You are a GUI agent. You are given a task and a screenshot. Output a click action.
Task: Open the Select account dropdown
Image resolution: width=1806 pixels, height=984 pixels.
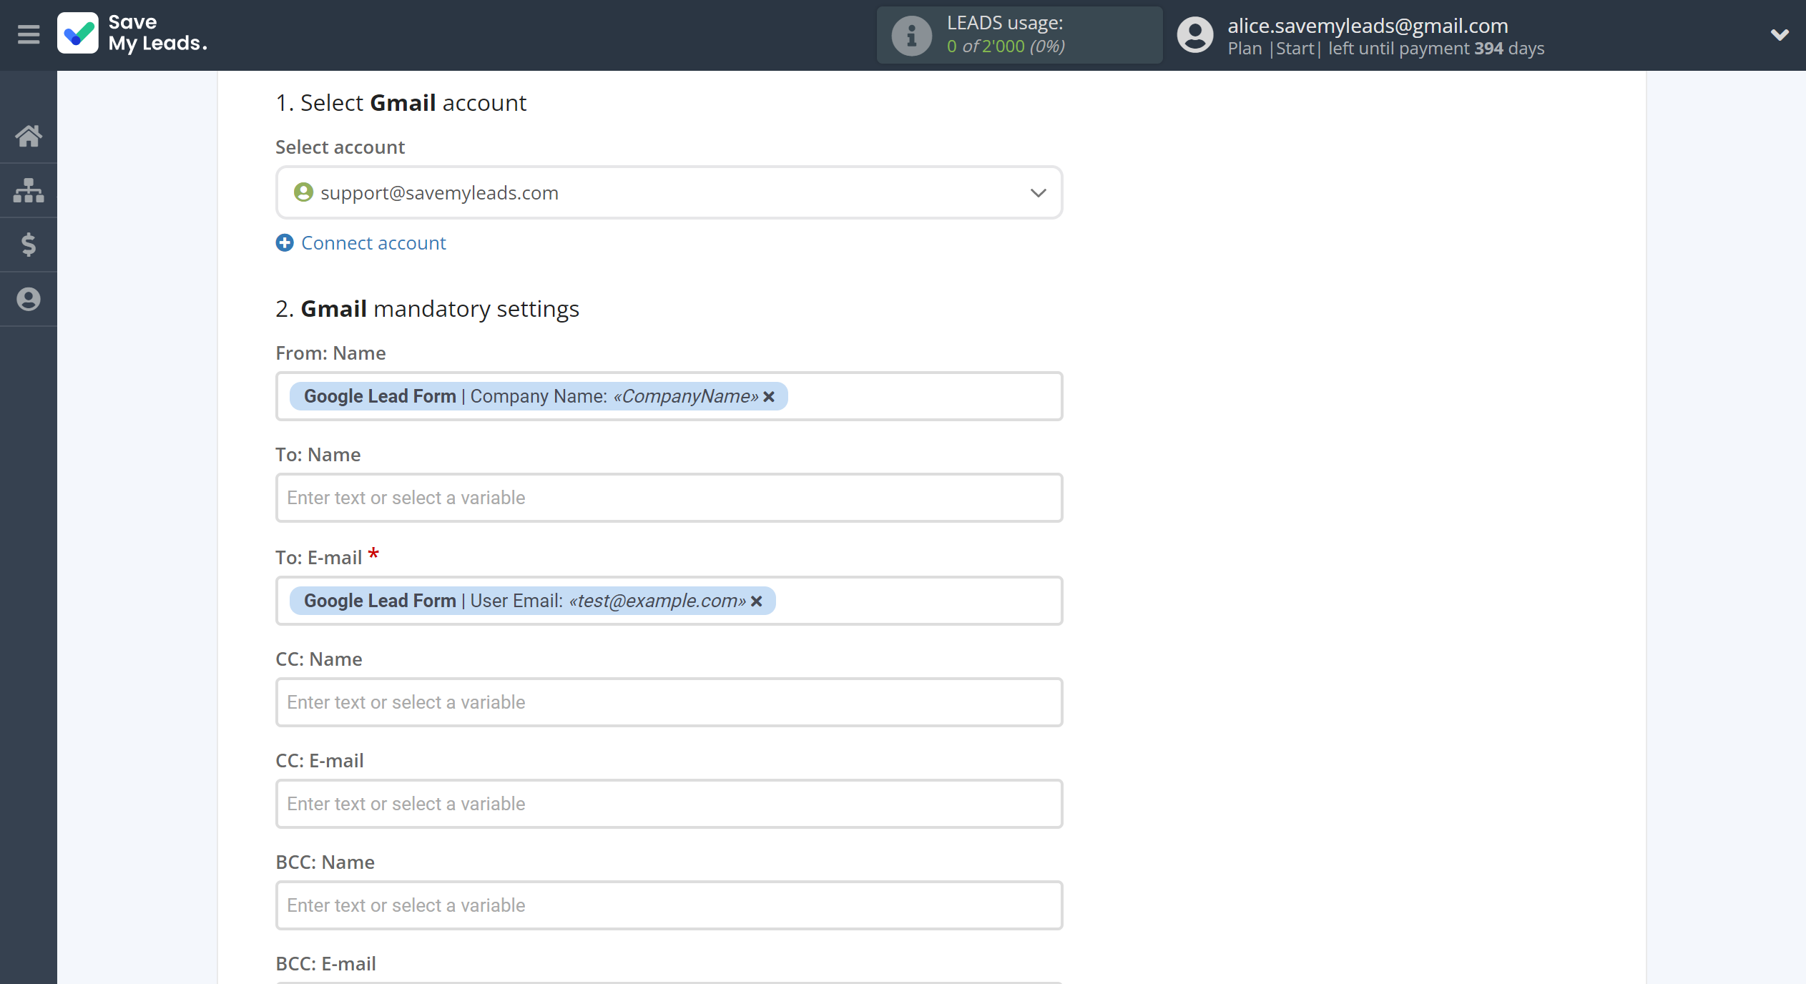[669, 193]
